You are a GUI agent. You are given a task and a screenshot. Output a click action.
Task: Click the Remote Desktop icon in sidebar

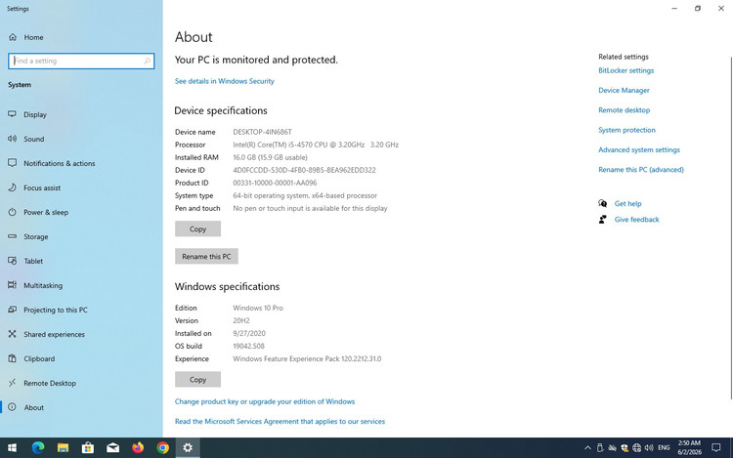coord(12,383)
